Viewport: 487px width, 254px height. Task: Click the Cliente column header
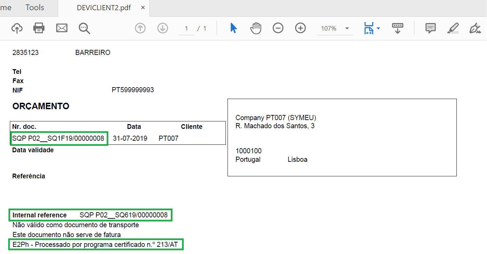(192, 127)
